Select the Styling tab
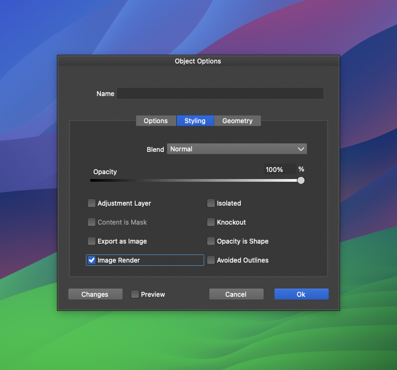The width and height of the screenshot is (397, 370). coord(195,121)
